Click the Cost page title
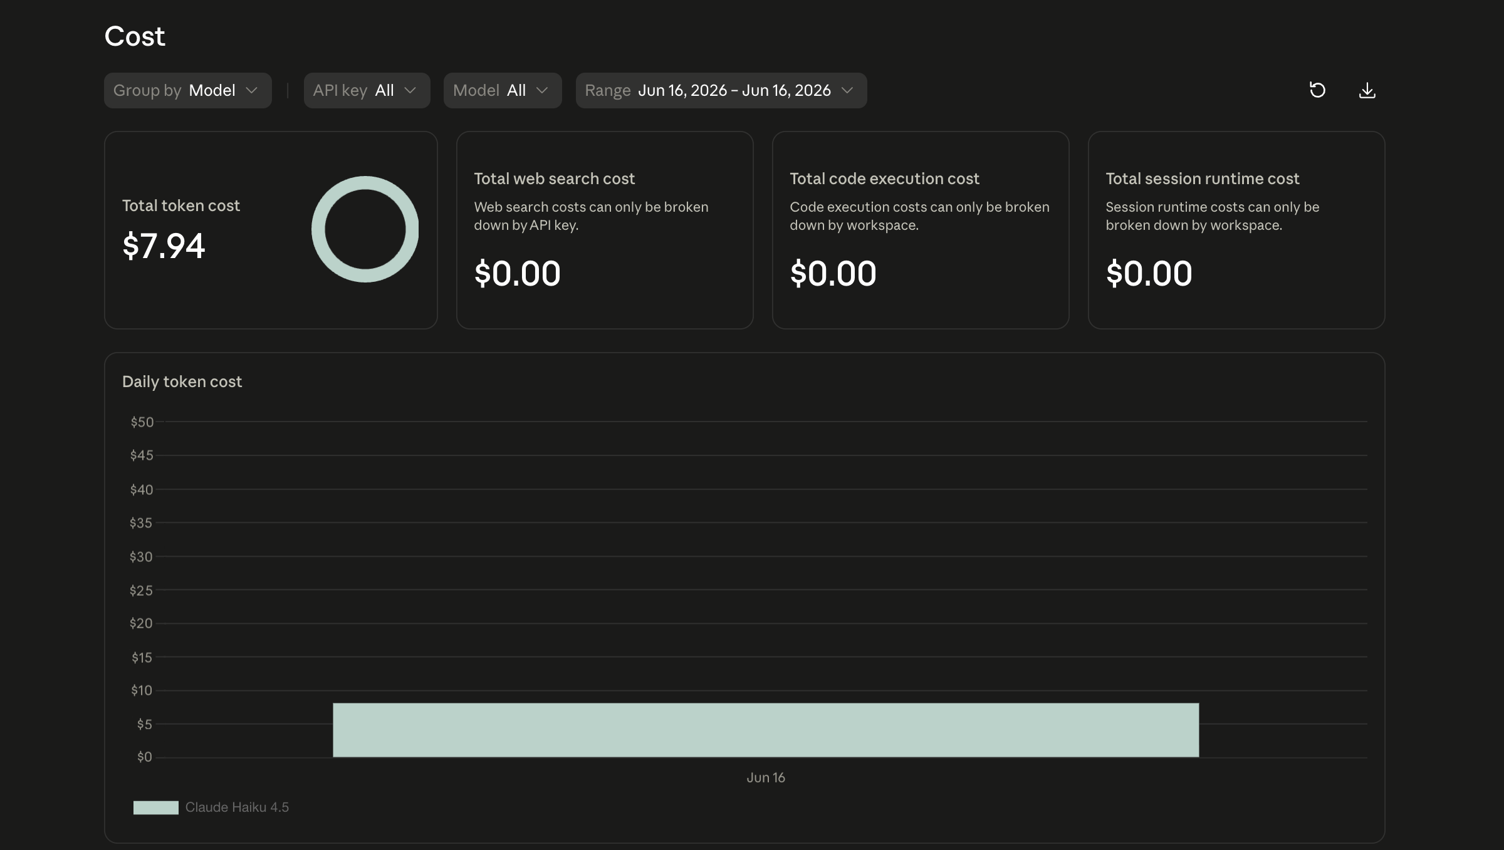Viewport: 1504px width, 850px height. pos(135,36)
